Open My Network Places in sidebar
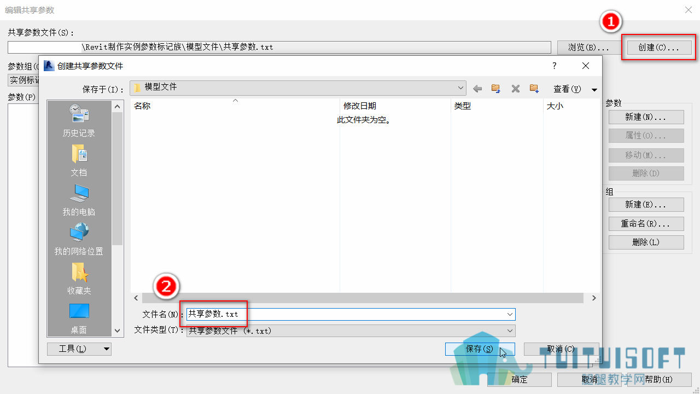700x394 pixels. pyautogui.click(x=79, y=239)
